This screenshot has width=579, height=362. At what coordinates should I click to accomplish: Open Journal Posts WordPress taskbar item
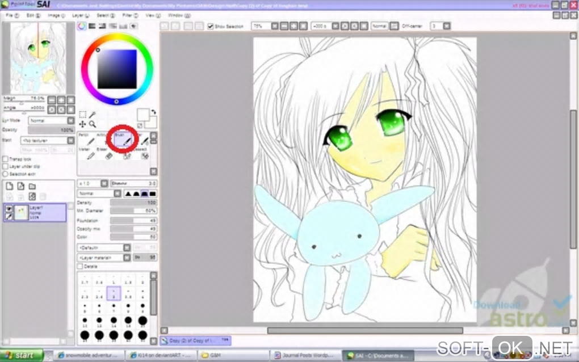(305, 355)
